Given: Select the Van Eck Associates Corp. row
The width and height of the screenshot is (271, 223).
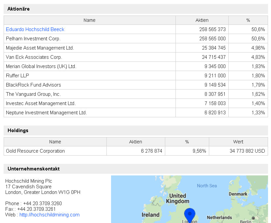Looking at the screenshot, I should click(34, 57).
